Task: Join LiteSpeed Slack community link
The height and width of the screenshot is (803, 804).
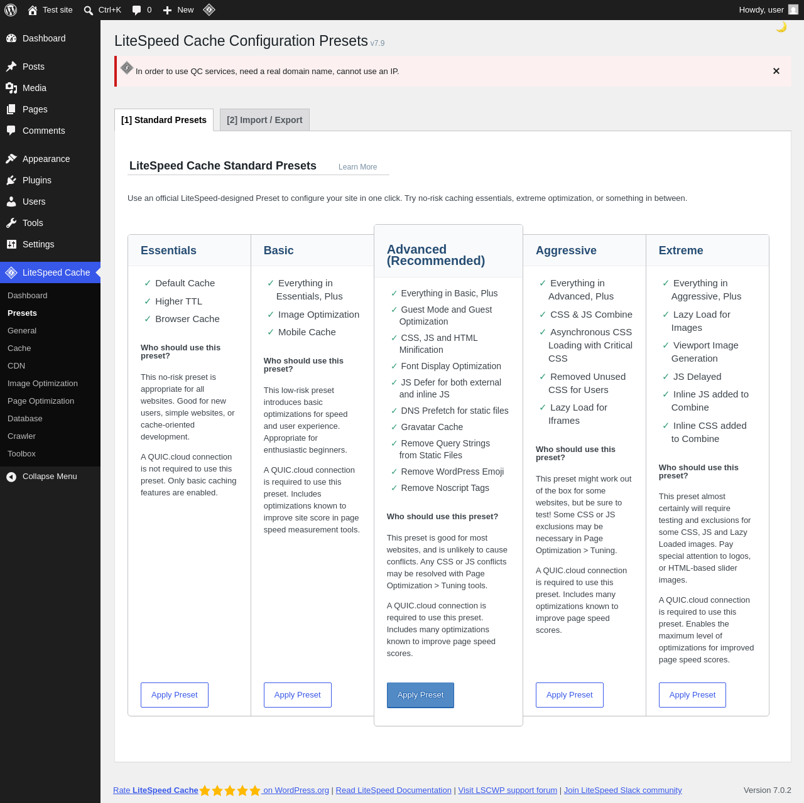Action: pos(622,790)
